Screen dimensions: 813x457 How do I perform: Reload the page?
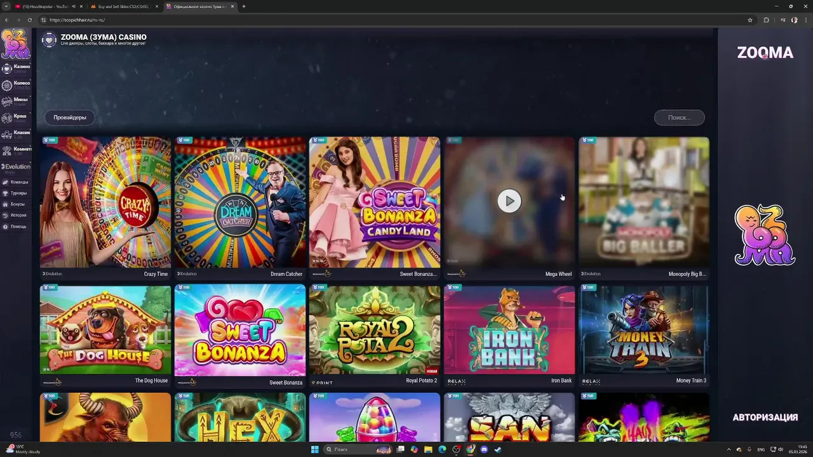[31, 20]
